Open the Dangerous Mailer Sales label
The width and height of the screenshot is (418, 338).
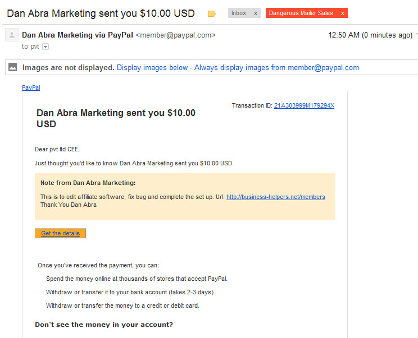click(301, 13)
